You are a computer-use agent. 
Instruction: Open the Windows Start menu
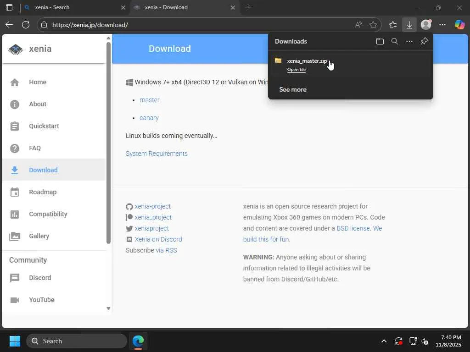[x=15, y=341]
